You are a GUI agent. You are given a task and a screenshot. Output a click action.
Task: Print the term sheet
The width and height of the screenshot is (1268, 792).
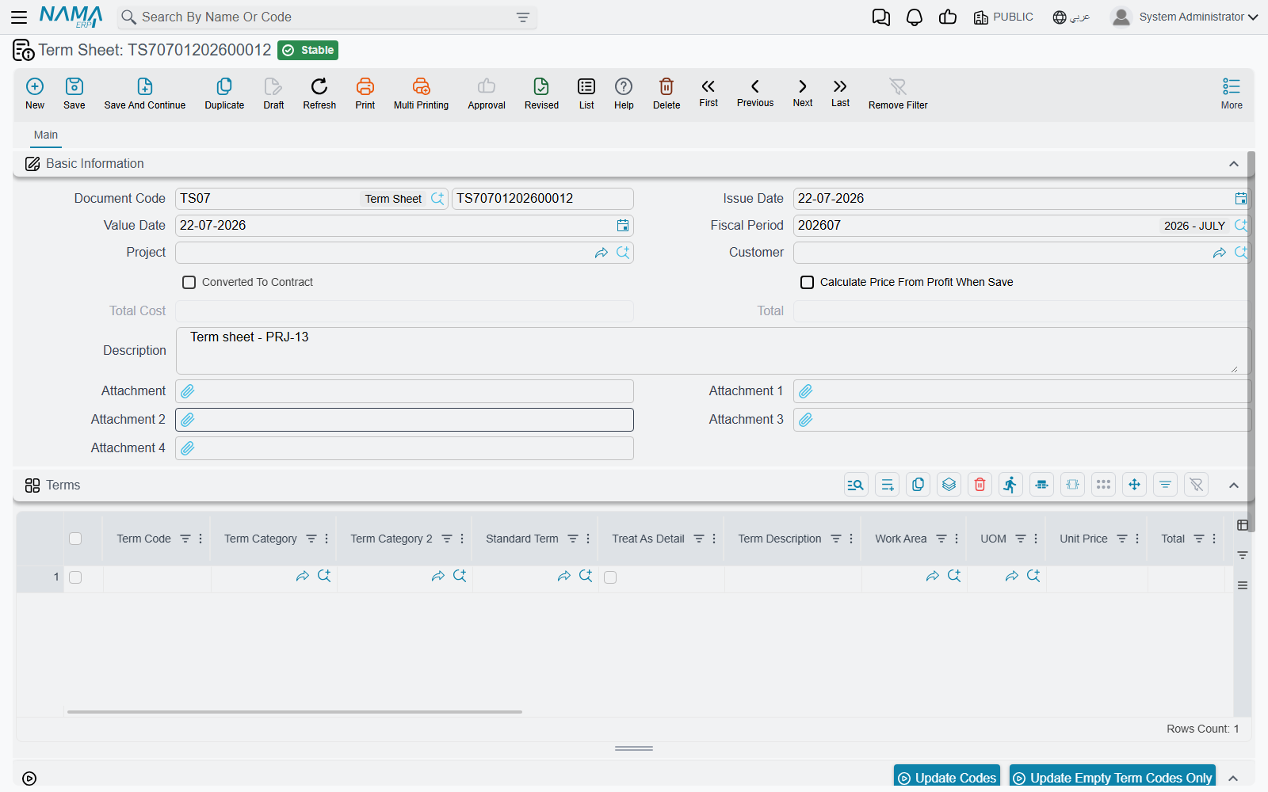[365, 93]
